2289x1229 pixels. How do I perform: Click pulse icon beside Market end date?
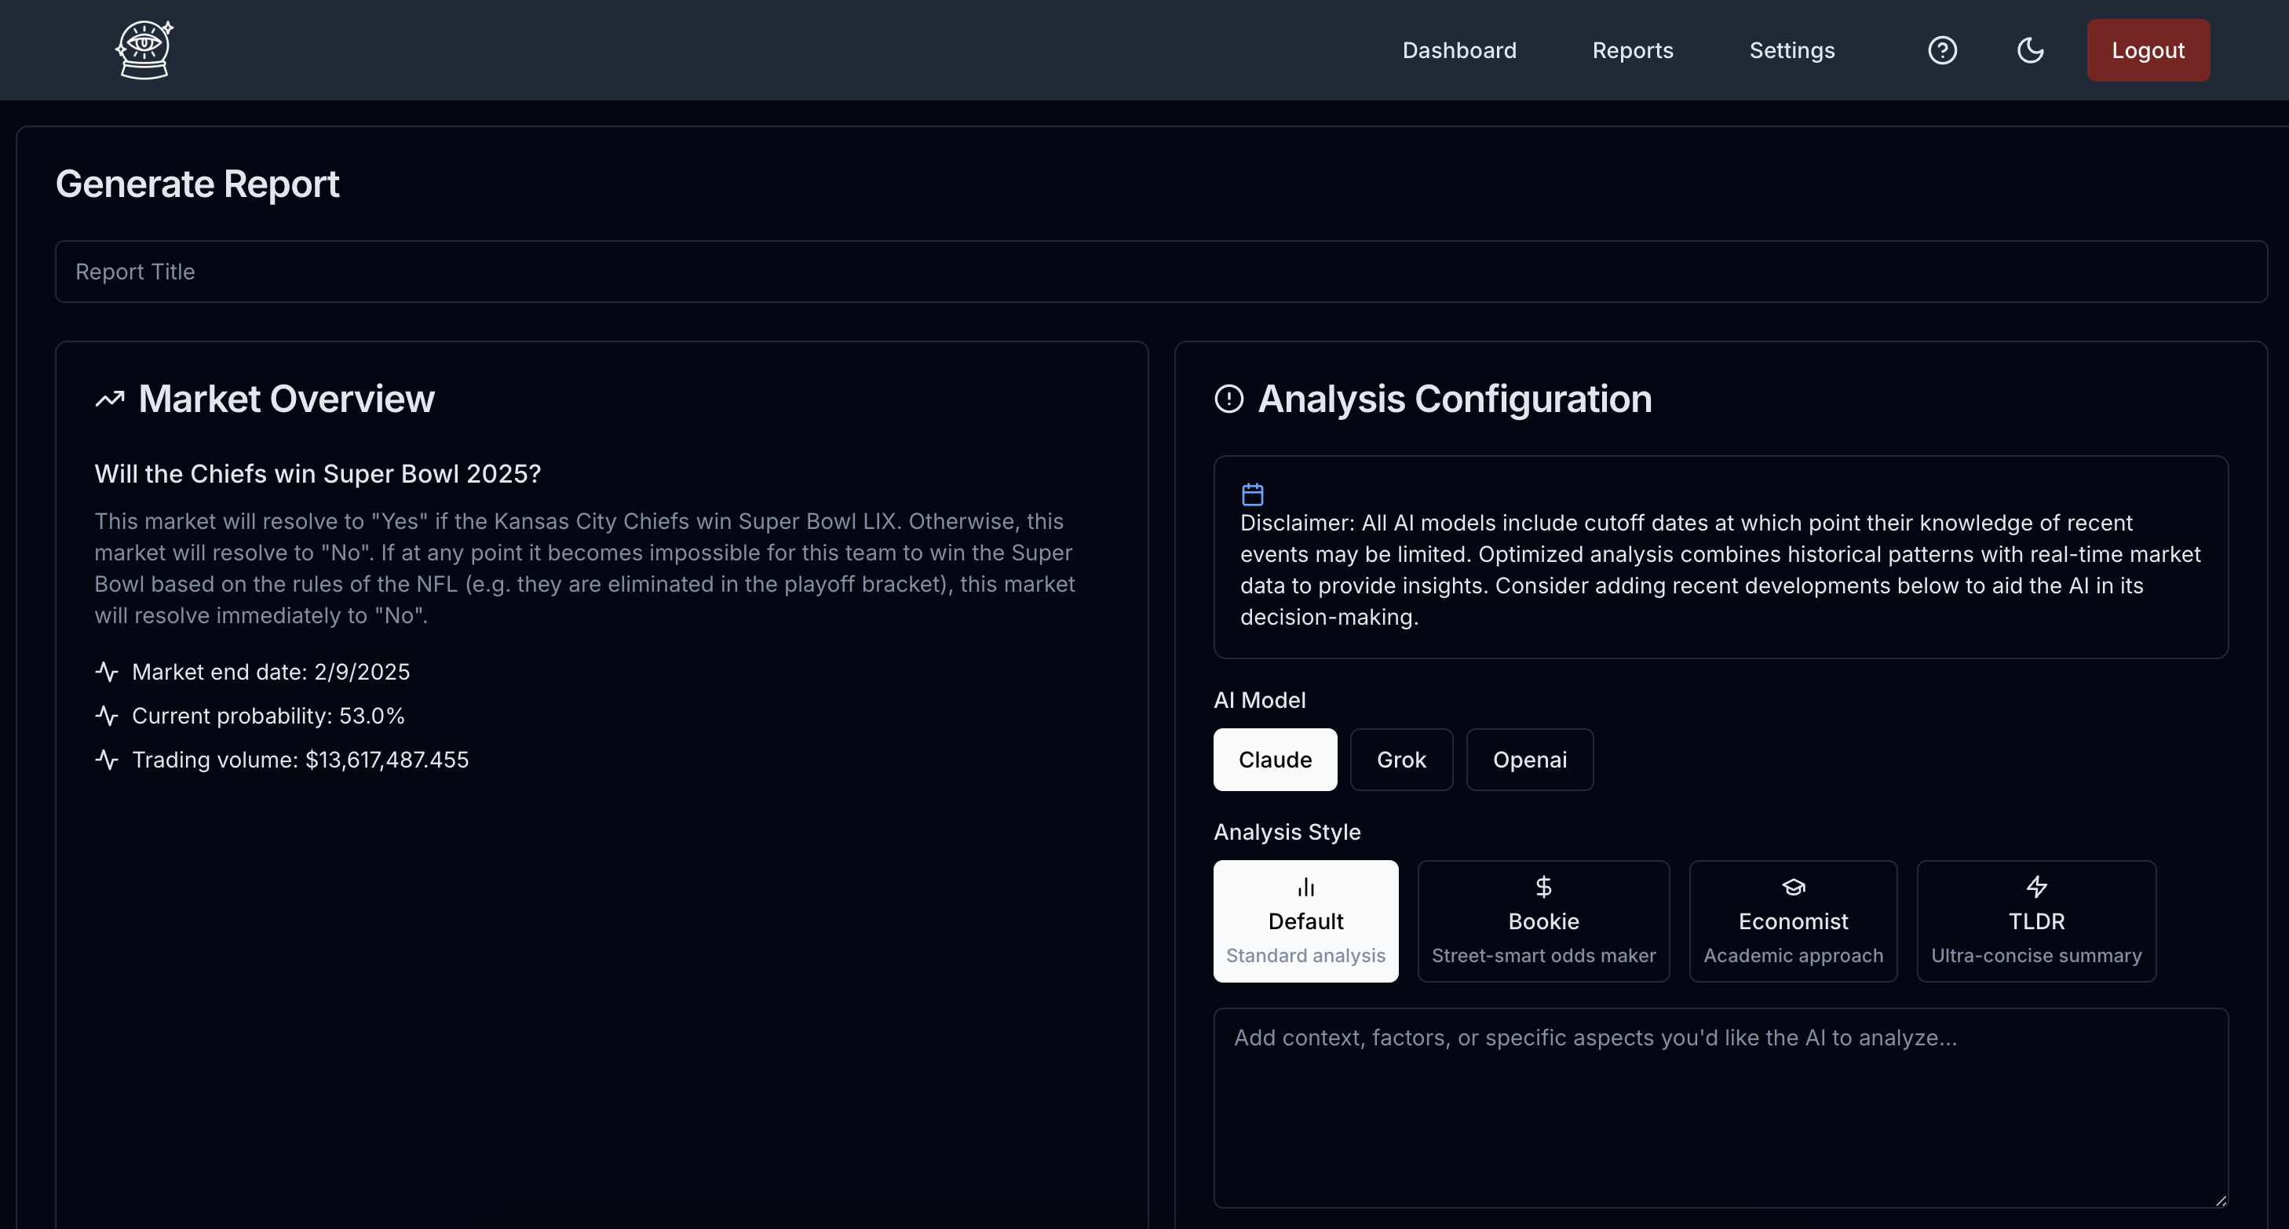107,672
